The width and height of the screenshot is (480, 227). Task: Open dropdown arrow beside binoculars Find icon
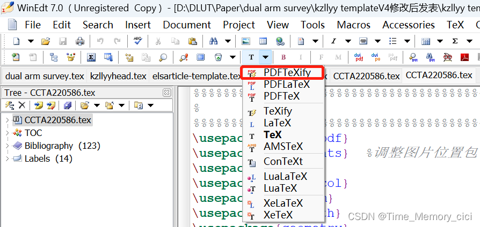coord(228,41)
